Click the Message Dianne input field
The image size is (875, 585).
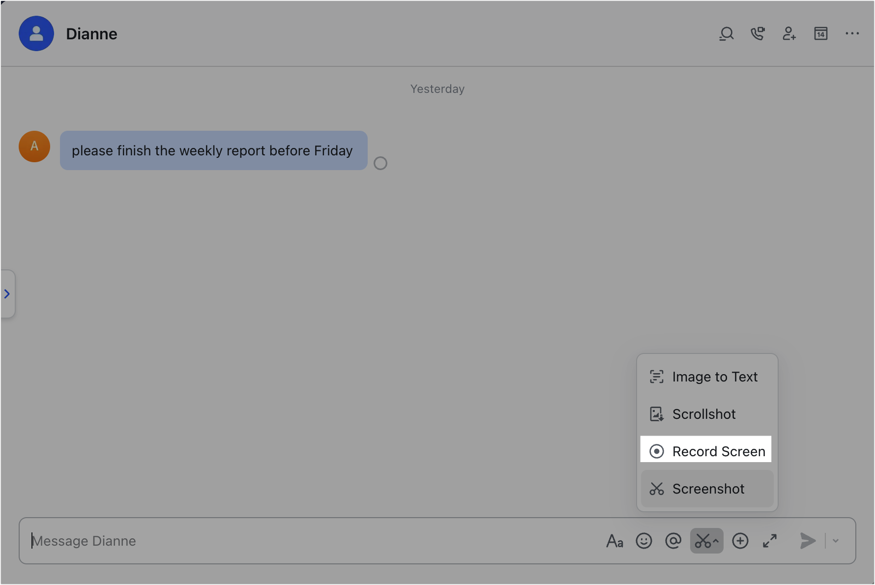(197, 541)
